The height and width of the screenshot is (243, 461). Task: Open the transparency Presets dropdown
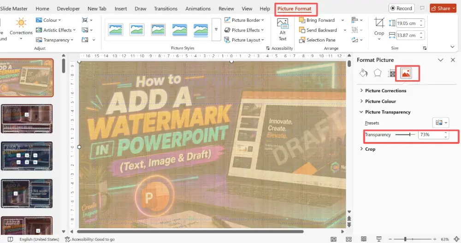pyautogui.click(x=440, y=123)
